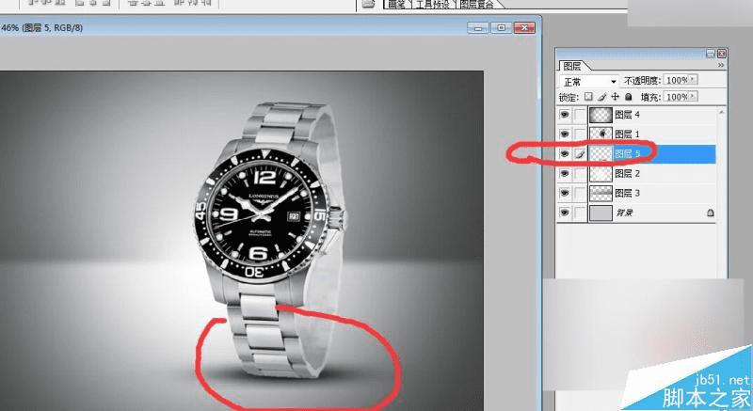The height and width of the screenshot is (411, 753).
Task: Toggle the link box of 图层 3
Action: 581,193
